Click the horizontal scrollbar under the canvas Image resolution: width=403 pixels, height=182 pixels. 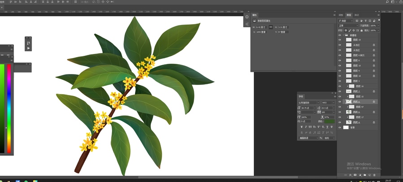[x=218, y=177]
